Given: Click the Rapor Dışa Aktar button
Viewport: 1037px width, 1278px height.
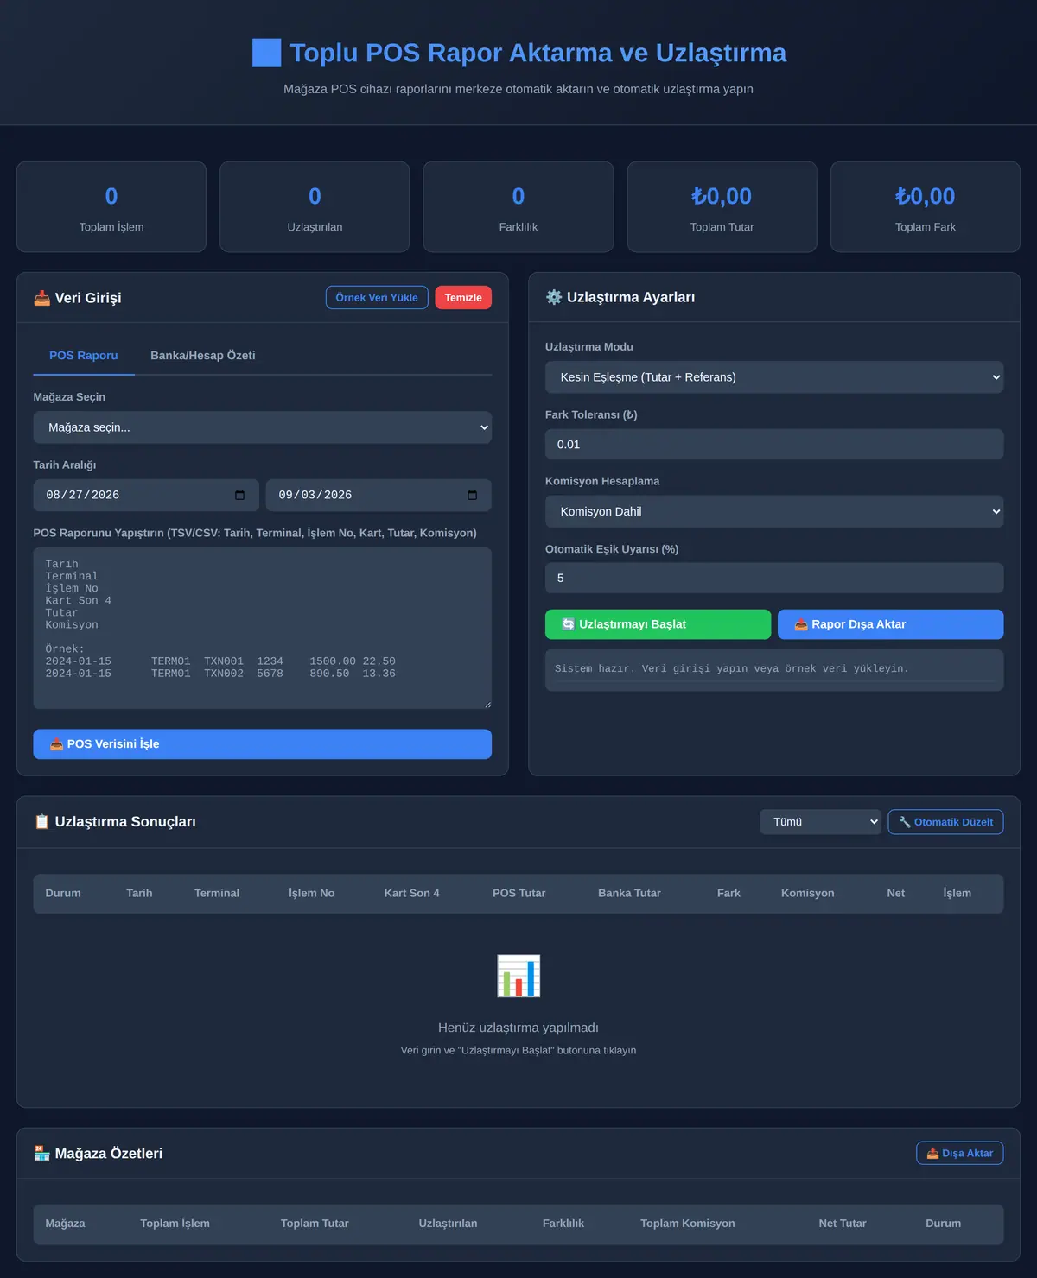Looking at the screenshot, I should click(891, 624).
